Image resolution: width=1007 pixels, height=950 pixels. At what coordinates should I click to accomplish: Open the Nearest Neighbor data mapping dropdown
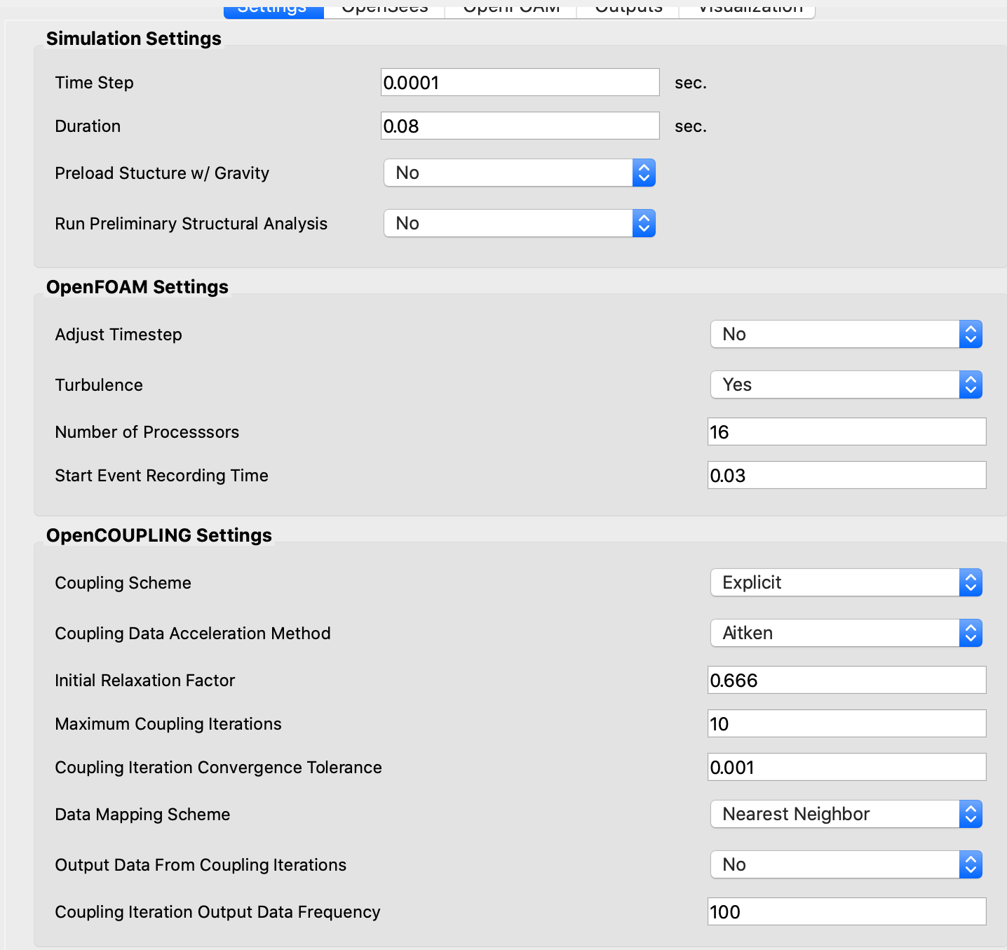click(846, 814)
